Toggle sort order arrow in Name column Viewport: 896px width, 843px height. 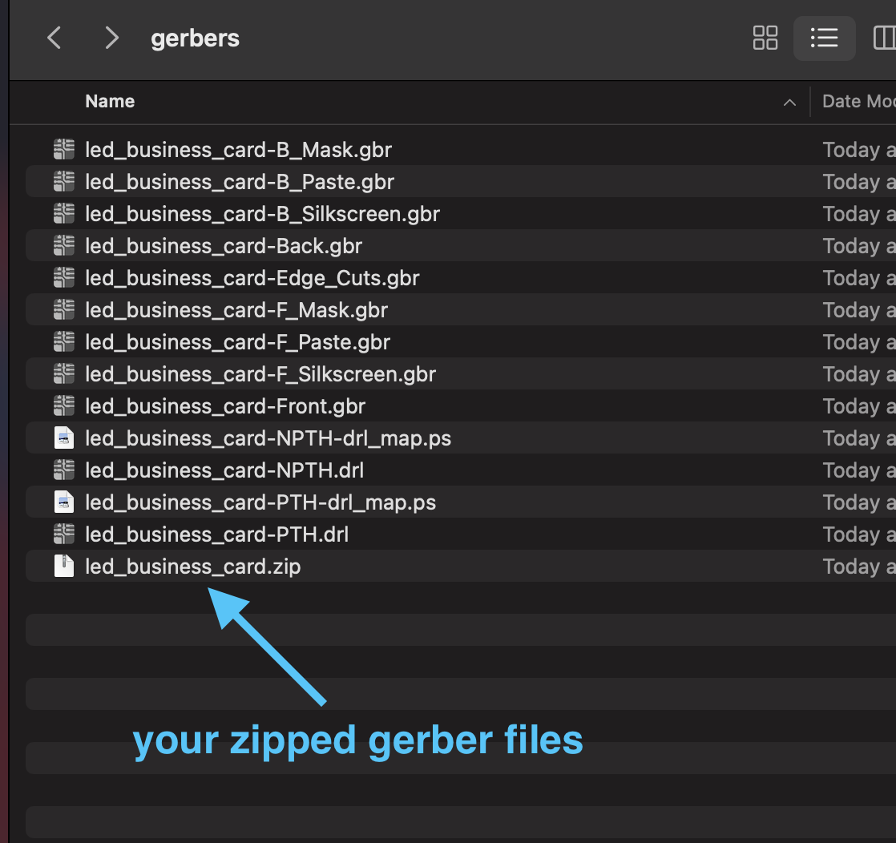(789, 103)
